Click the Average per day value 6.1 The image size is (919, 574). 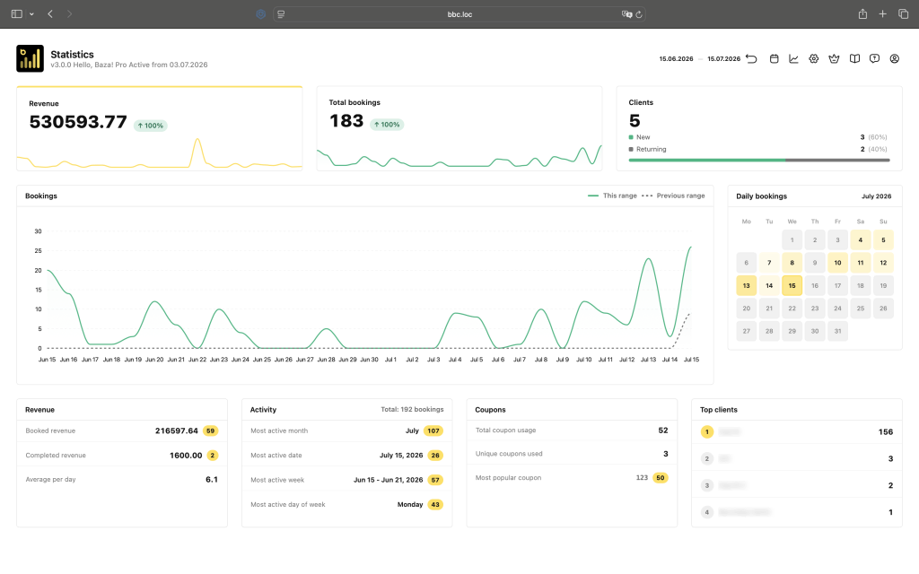(212, 479)
